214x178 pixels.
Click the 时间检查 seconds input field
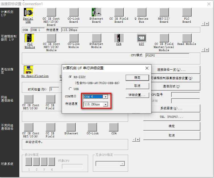click(x=54, y=89)
